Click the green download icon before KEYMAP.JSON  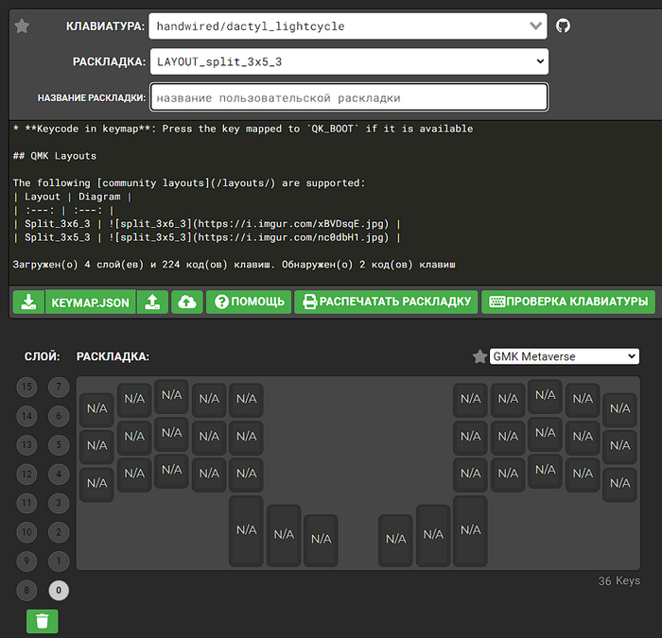29,302
